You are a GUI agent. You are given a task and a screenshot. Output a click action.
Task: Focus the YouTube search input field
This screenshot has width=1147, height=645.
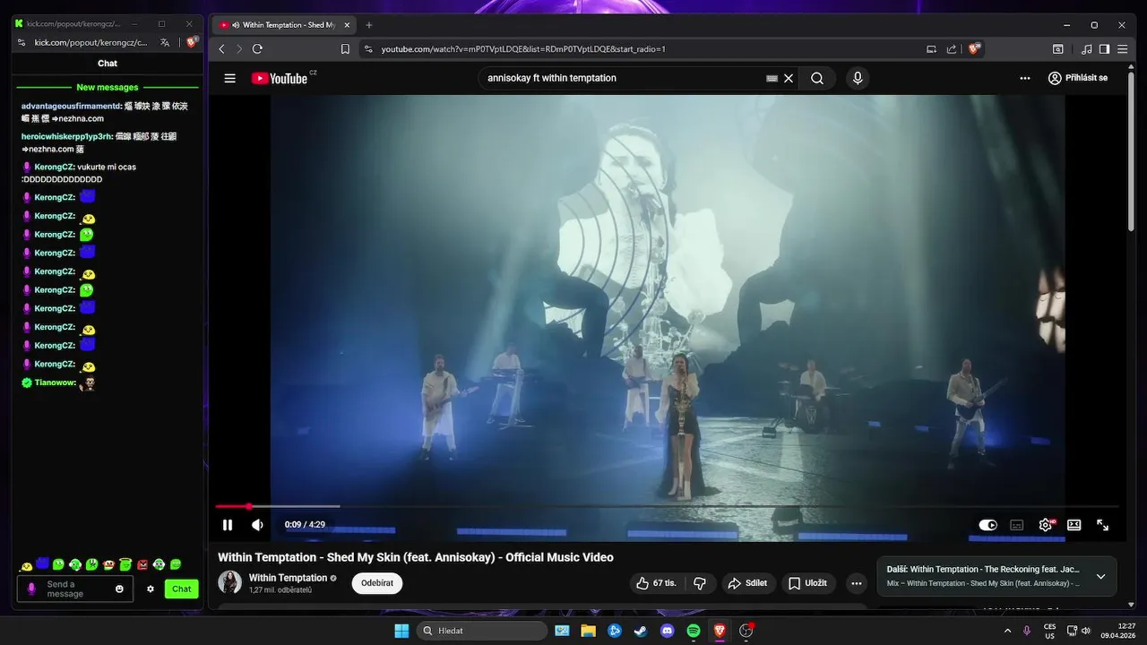[x=623, y=78]
